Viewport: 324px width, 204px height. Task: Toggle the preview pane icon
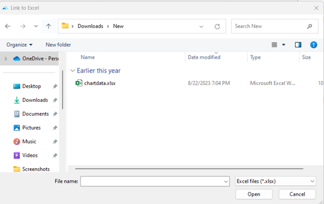[x=298, y=45]
